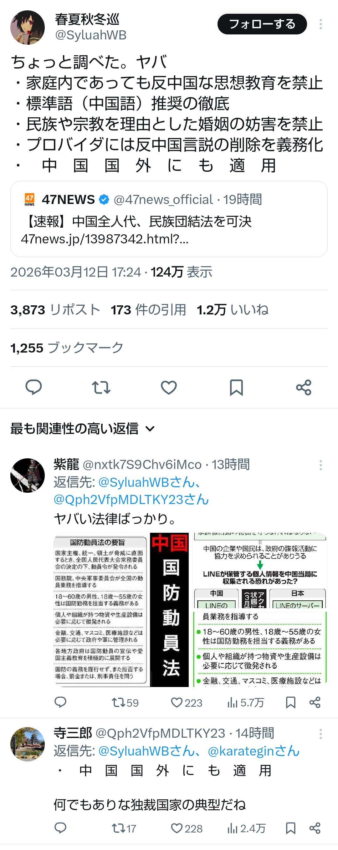Viewport: 338px width, 850px height.
Task: Reply to the main post by 春夏秋冬巡
Action: click(34, 387)
